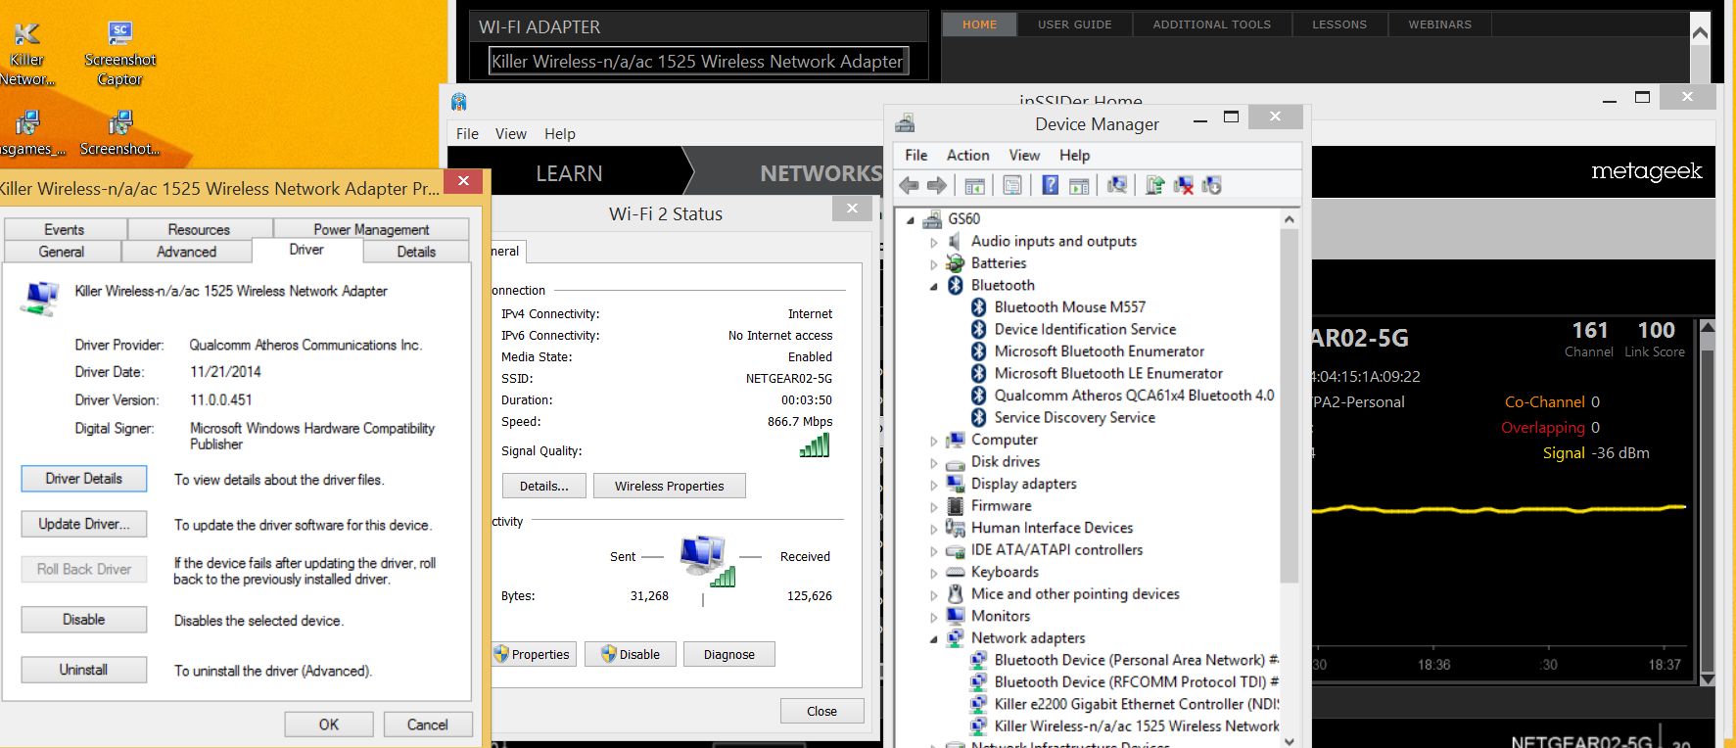Select Killer Wireless-n/a/ac 1525 adapter in device tree
1736x748 pixels.
(1136, 726)
